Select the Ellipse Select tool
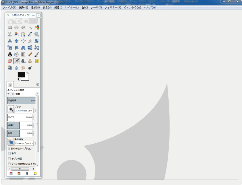Screen dimensions: 242x185 tap(16, 28)
